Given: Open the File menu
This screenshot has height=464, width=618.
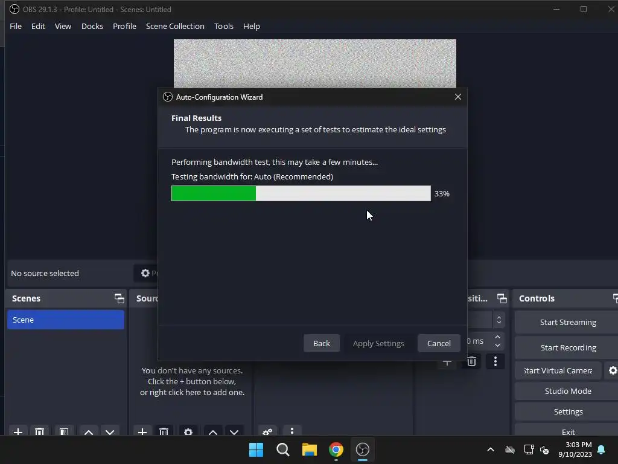Looking at the screenshot, I should pos(16,26).
